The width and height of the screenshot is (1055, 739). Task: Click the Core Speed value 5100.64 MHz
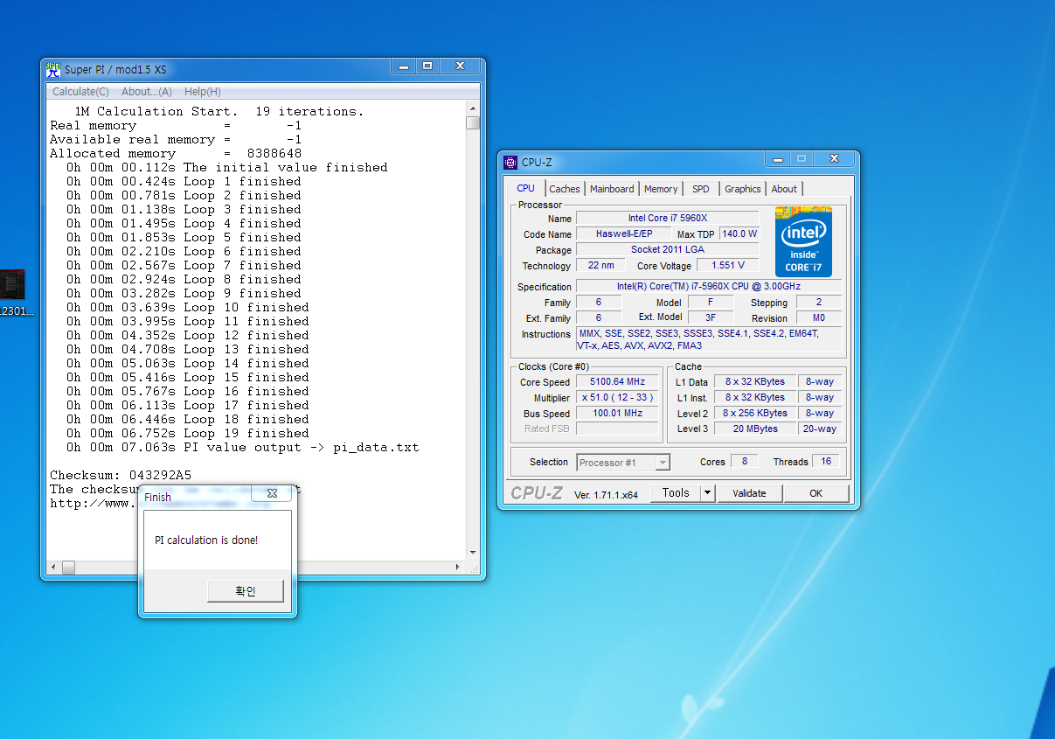pos(618,382)
